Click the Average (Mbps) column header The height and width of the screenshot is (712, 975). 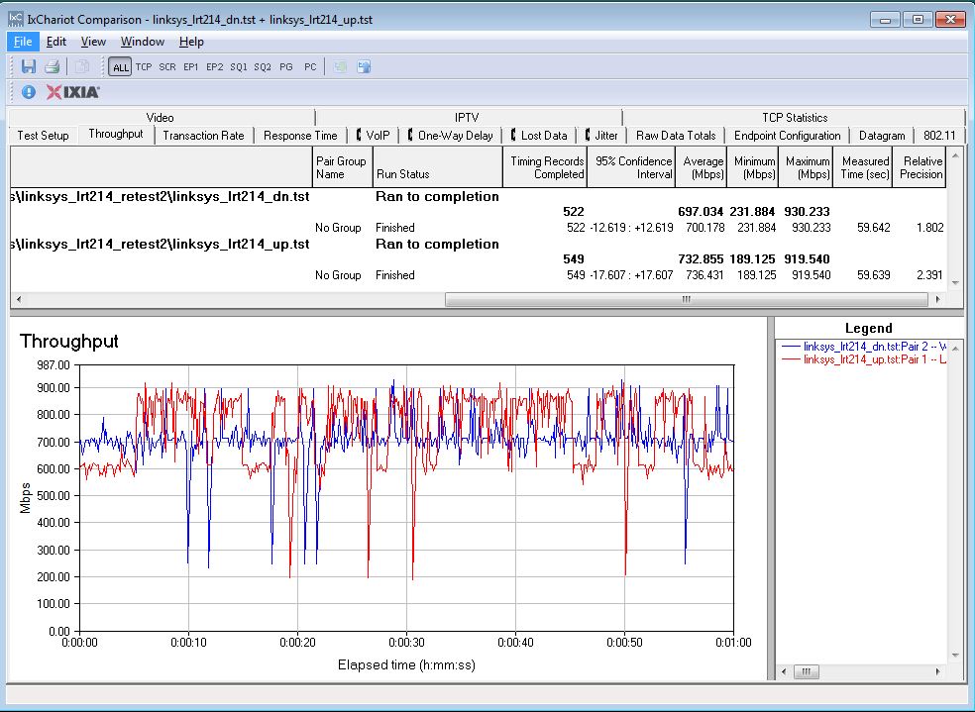click(701, 167)
